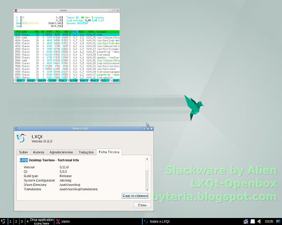Click scroll up arrow in Technical Info pane
Image resolution: width=282 pixels, height=225 pixels.
147,159
